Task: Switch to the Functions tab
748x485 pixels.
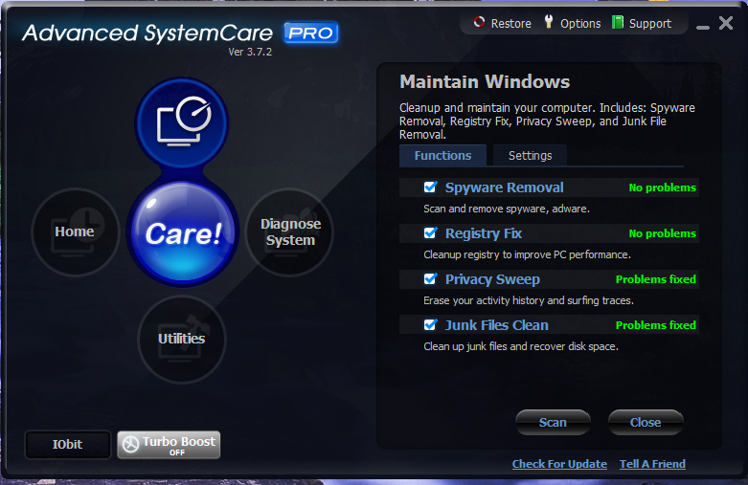Action: [442, 156]
